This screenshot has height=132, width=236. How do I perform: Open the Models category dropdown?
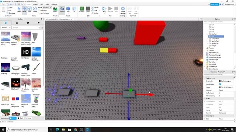6,27
